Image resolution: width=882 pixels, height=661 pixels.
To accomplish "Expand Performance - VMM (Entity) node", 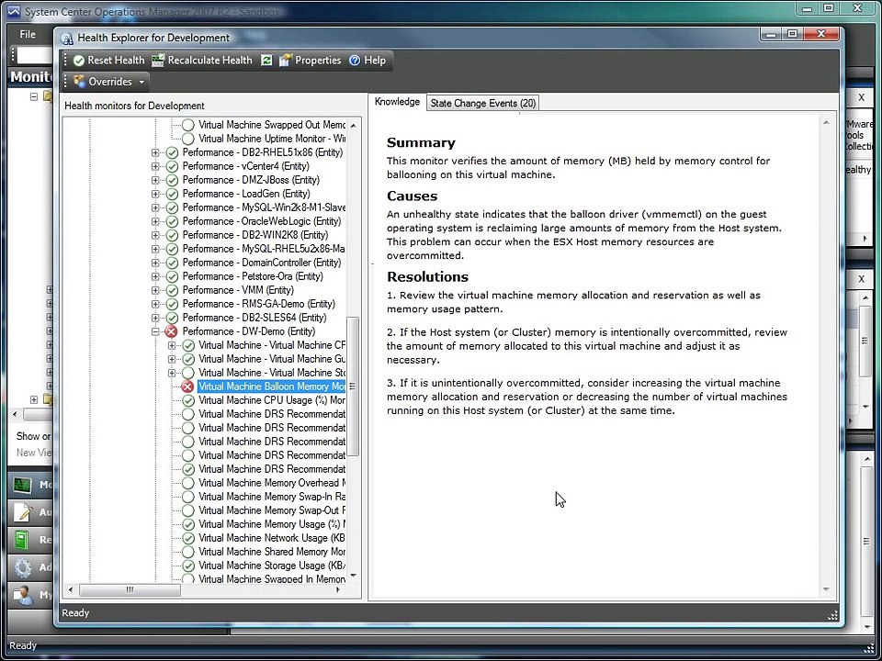I will click(155, 290).
